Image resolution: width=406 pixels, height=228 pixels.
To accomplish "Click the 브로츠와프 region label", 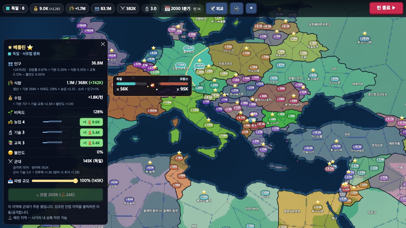I will pyautogui.click(x=226, y=64).
